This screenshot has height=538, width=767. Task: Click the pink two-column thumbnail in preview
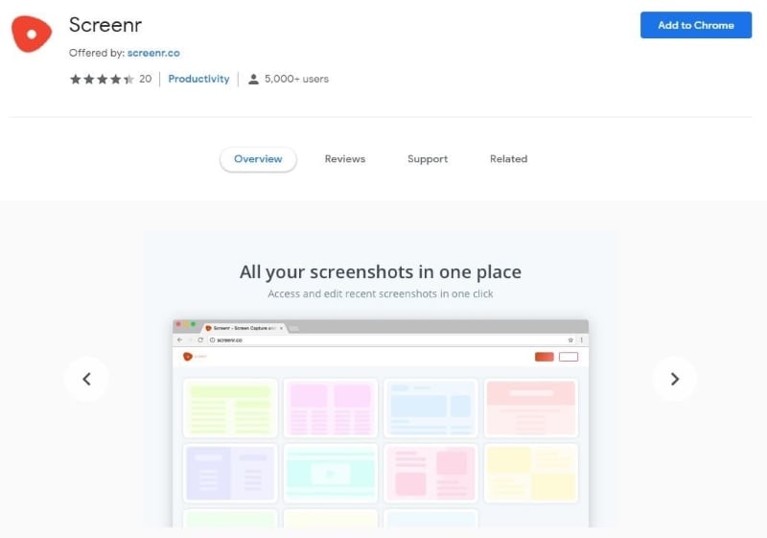click(x=330, y=408)
